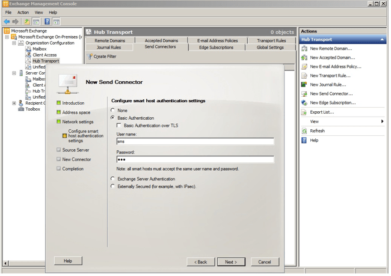Click the New Edge Subscription icon
Screen dimensions: 391x276
304,103
